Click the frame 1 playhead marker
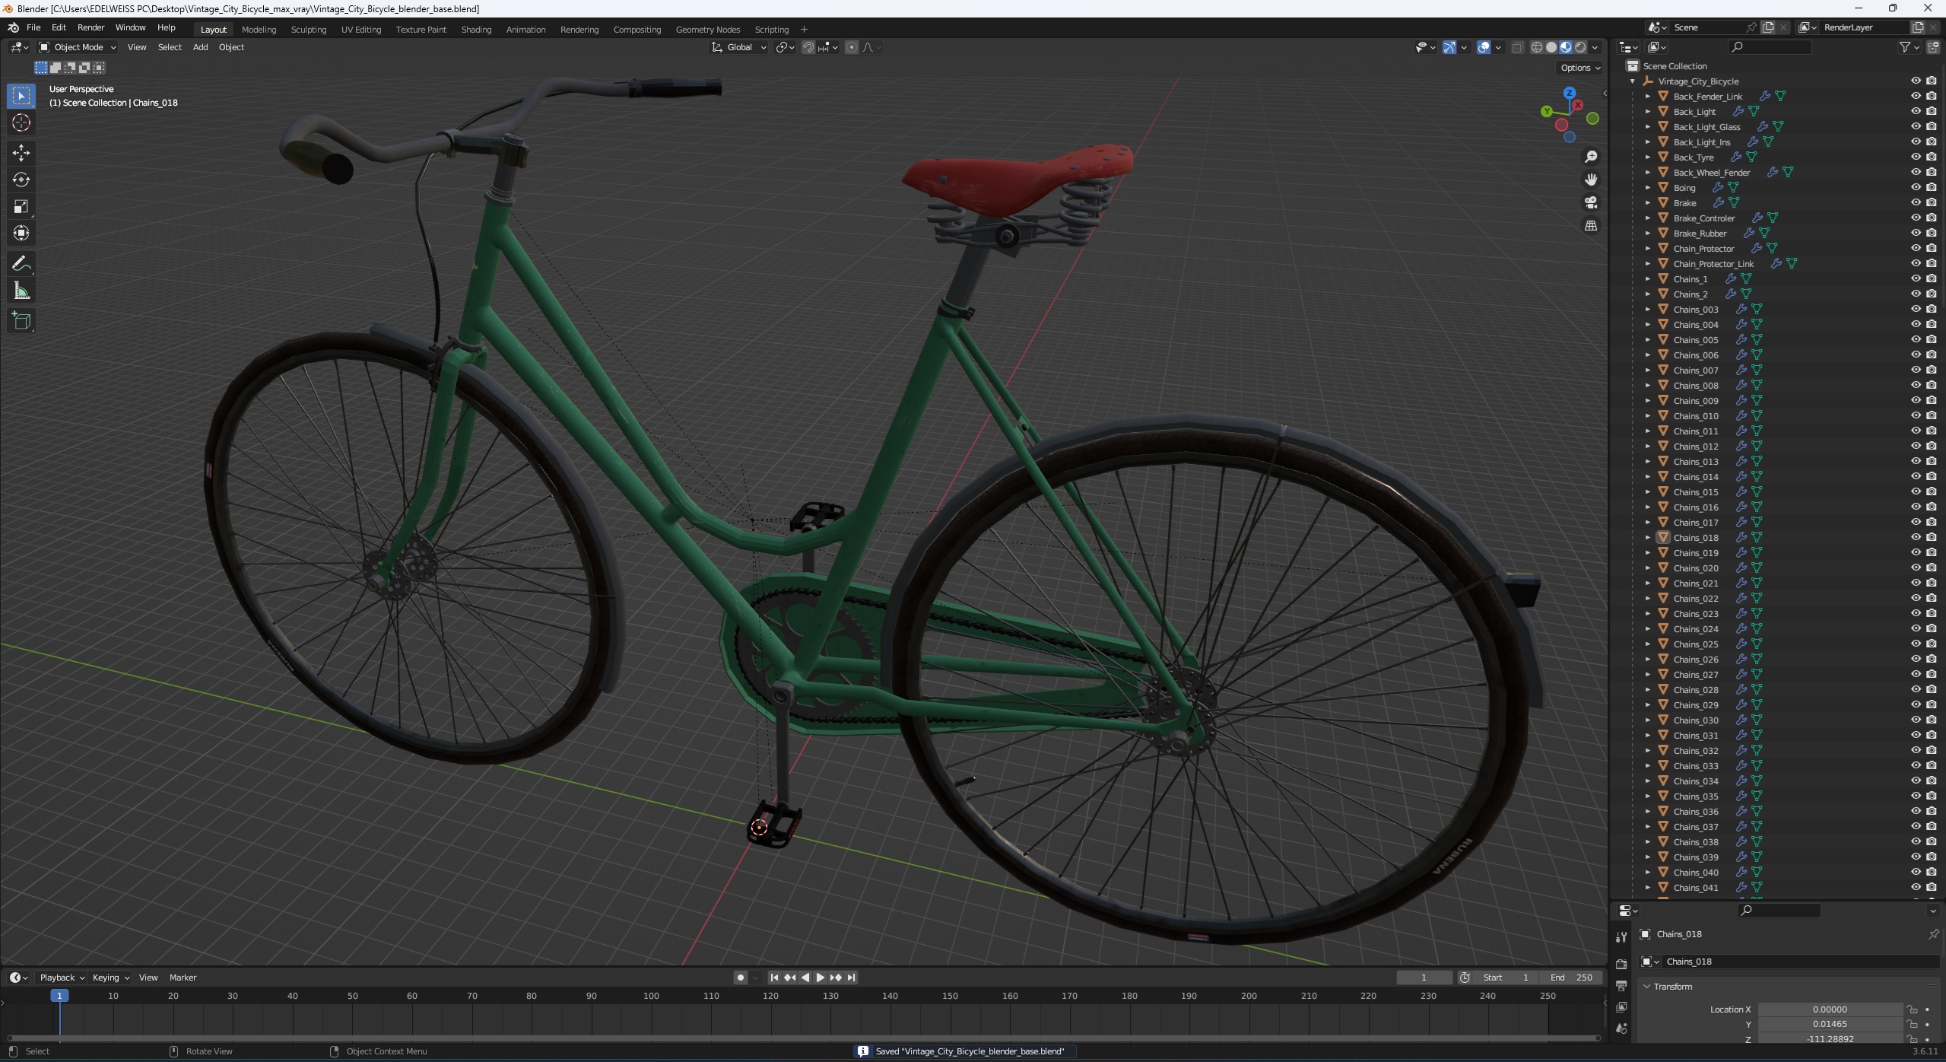 click(x=59, y=996)
